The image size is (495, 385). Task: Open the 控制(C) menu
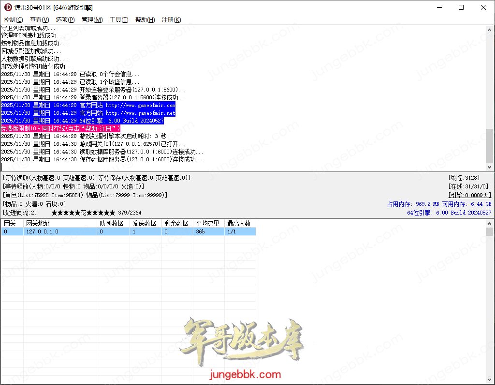pyautogui.click(x=13, y=20)
